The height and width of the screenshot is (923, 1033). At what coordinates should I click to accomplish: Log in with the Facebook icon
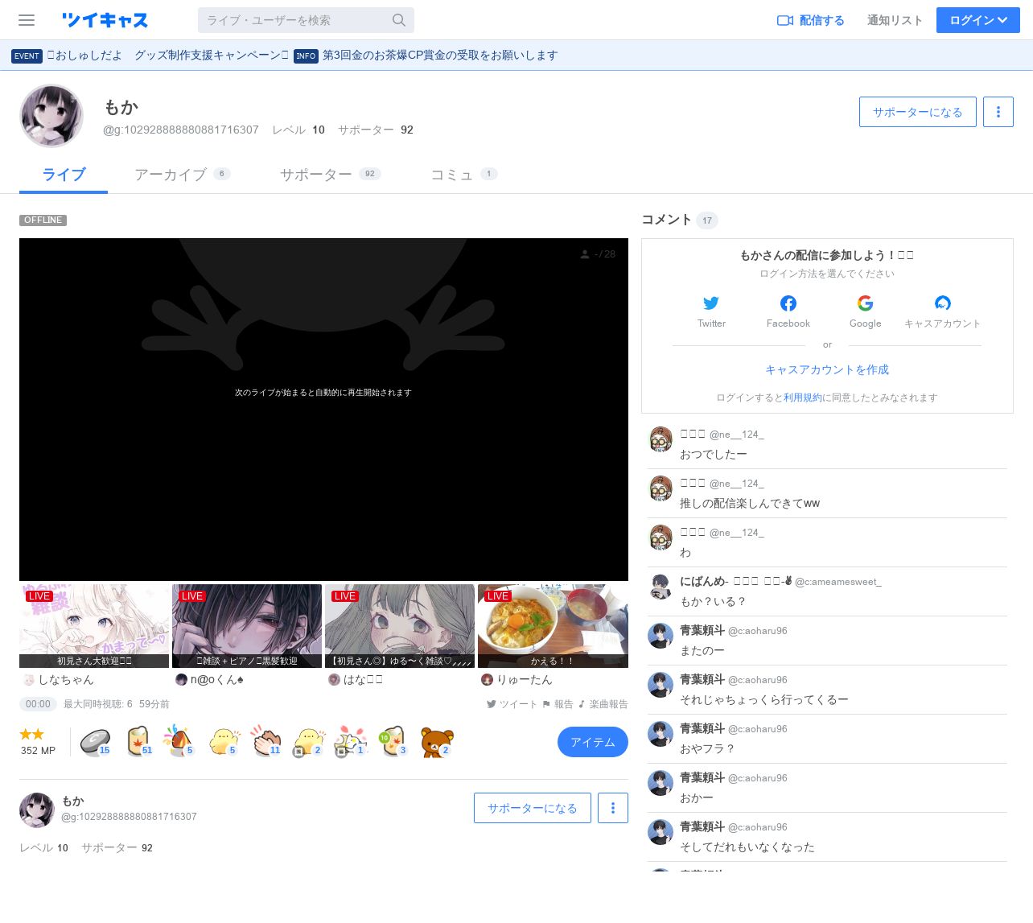(x=788, y=303)
